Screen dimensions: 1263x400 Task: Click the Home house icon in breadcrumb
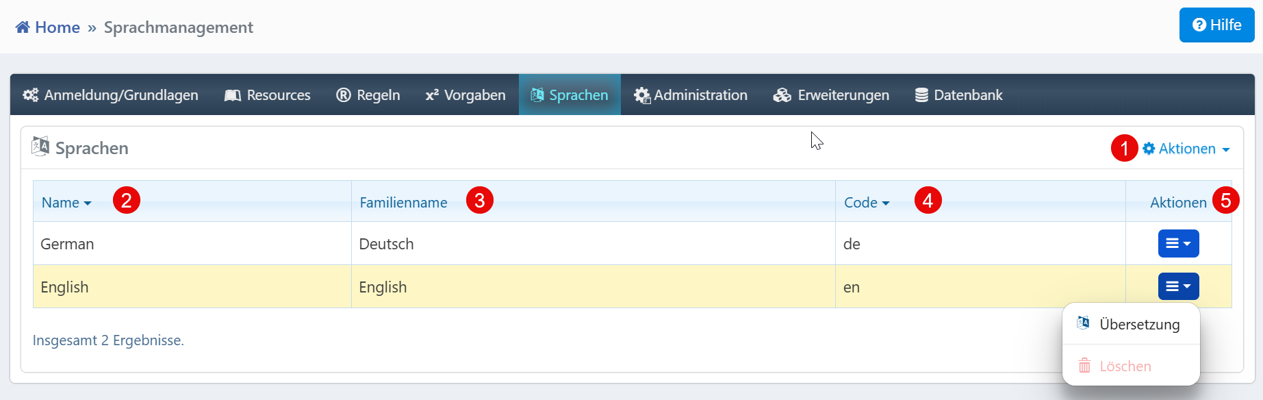click(23, 27)
